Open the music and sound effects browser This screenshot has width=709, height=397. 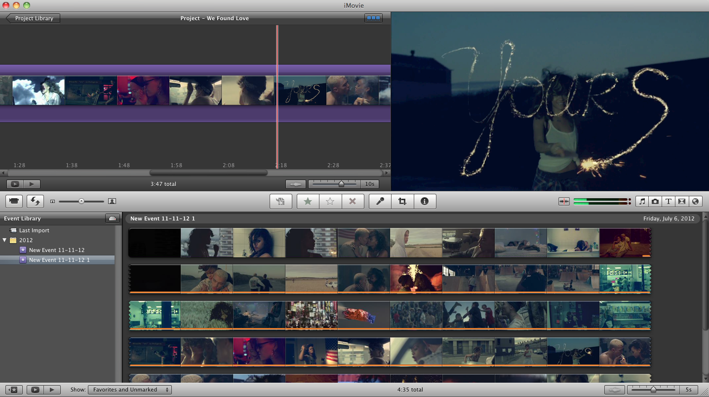click(642, 201)
